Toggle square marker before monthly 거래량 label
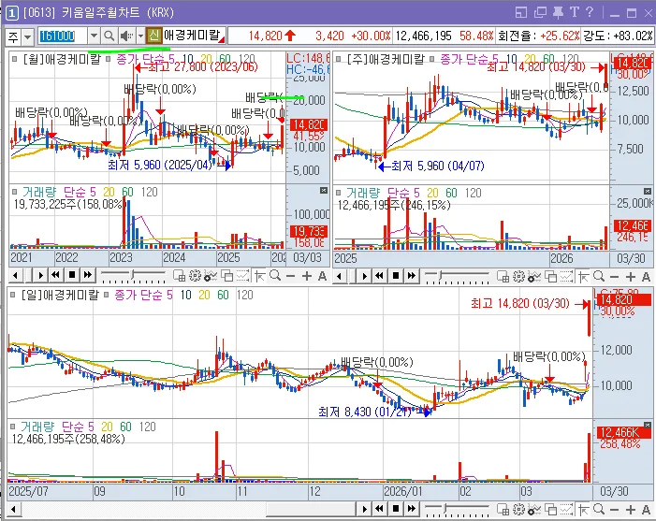Image resolution: width=656 pixels, height=521 pixels. [x=15, y=192]
